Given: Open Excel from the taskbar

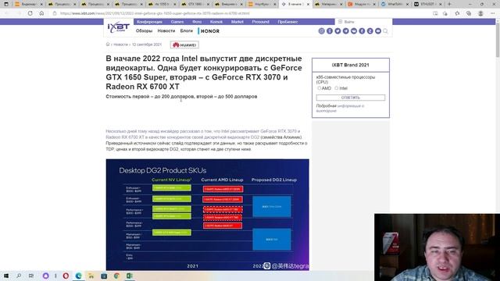Looking at the screenshot, I should pos(129,276).
